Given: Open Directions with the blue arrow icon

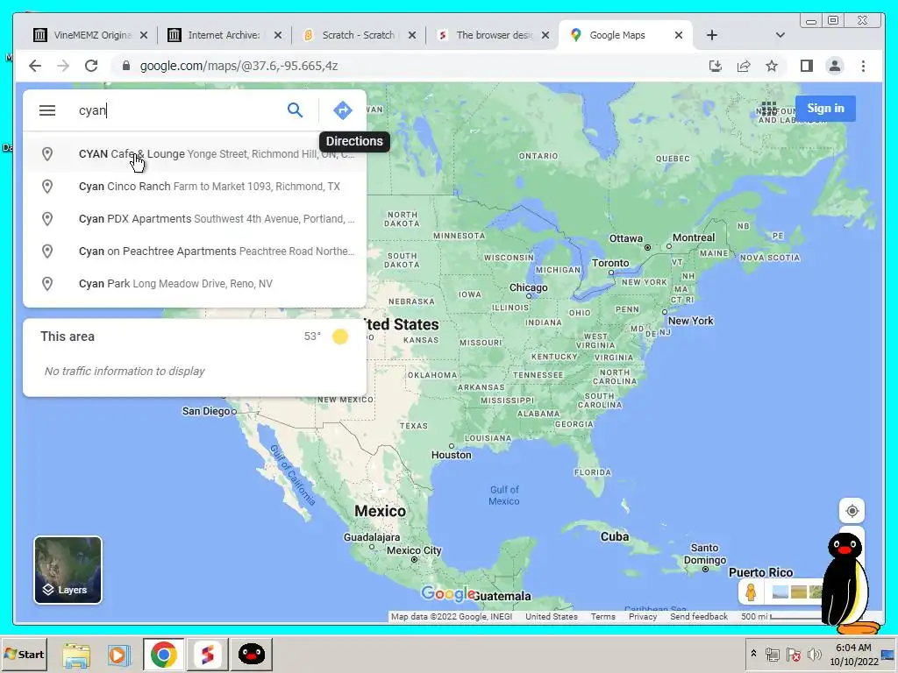Looking at the screenshot, I should click(343, 110).
